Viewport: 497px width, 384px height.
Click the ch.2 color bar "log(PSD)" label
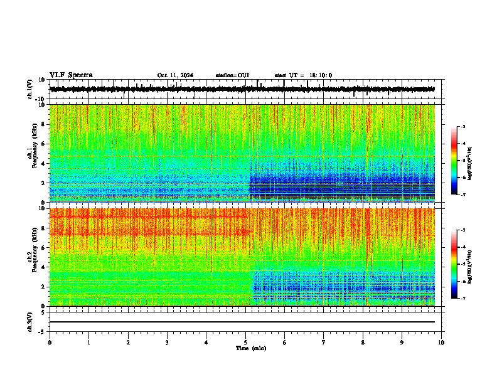[469, 267]
